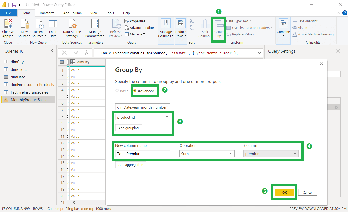Open Data source settings
This screenshot has height=212, width=348.
[x=72, y=24]
